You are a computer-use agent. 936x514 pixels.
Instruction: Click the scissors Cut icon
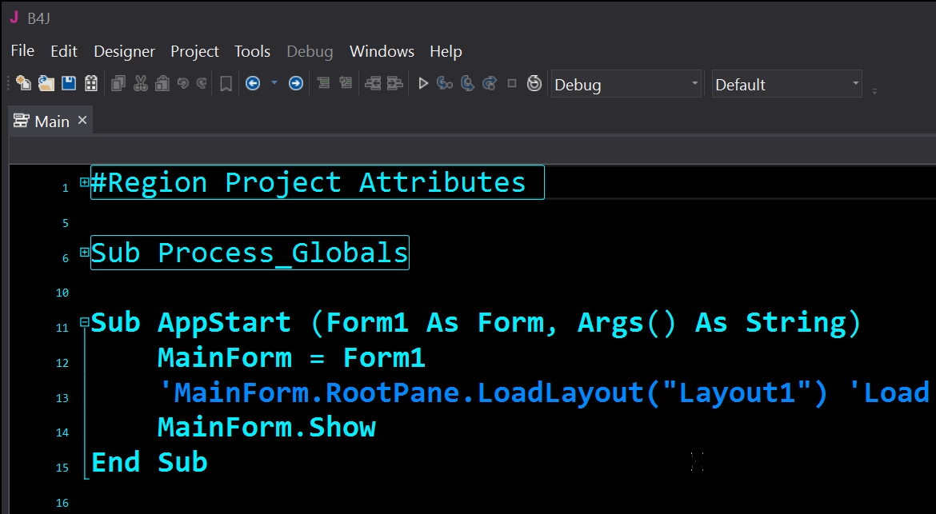click(x=141, y=83)
